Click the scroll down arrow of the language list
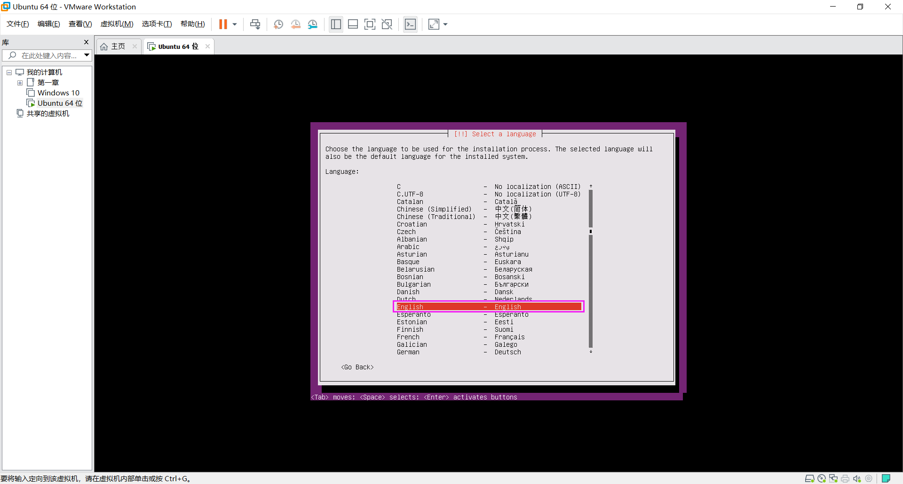Viewport: 903px width, 484px height. tap(591, 351)
